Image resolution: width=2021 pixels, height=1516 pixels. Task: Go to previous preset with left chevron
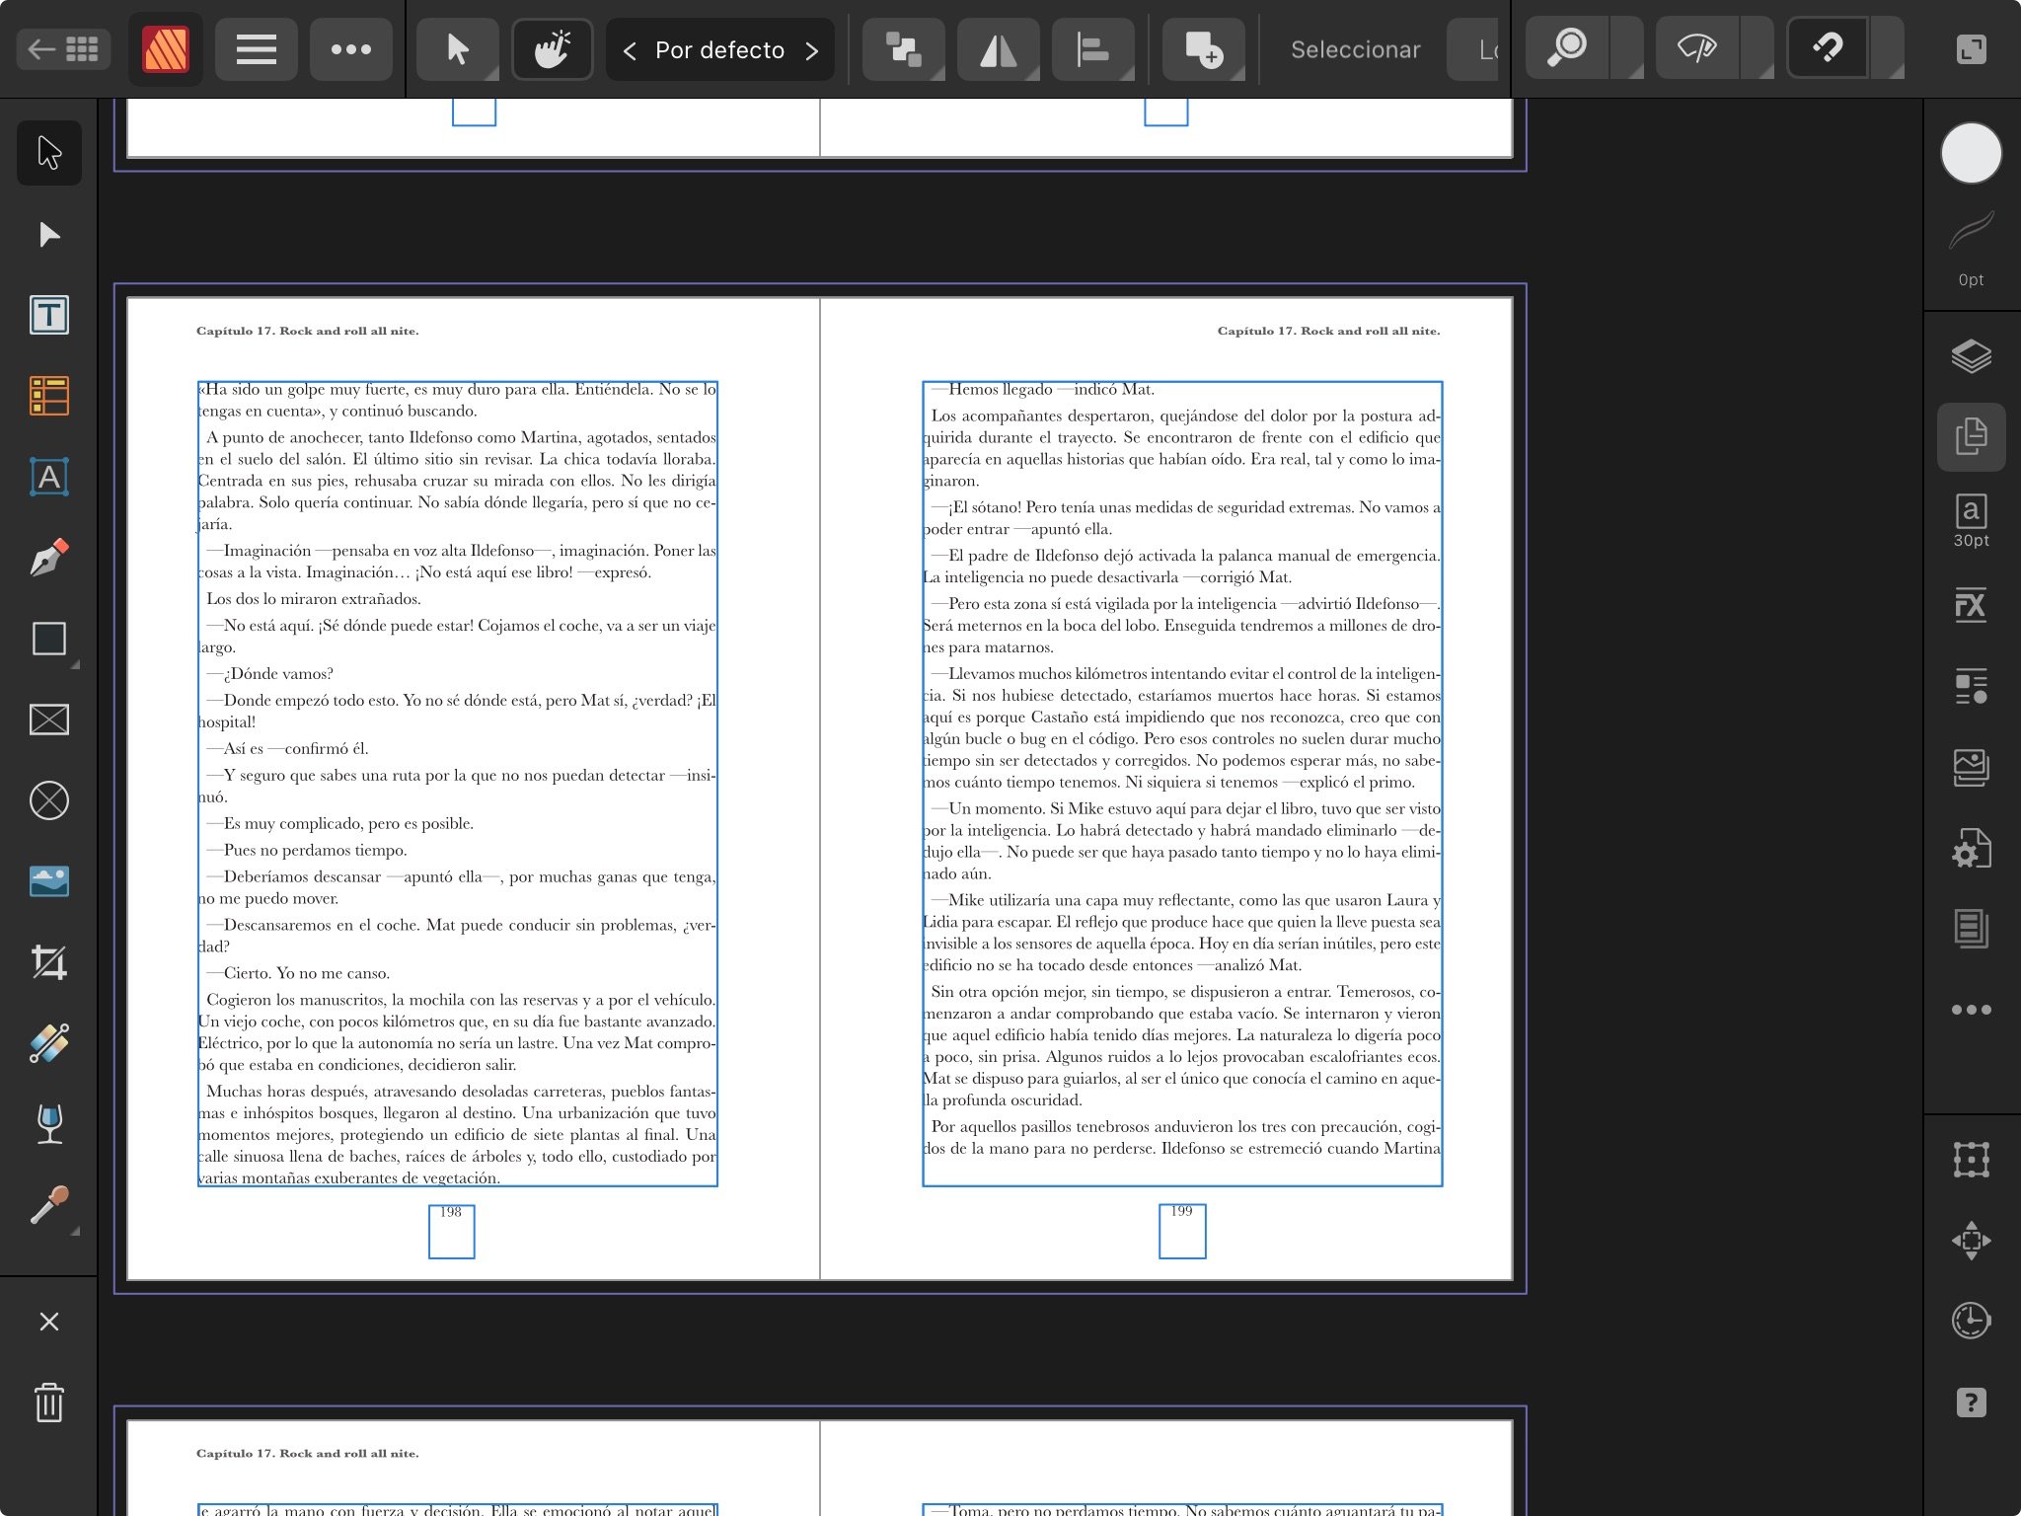coord(630,49)
